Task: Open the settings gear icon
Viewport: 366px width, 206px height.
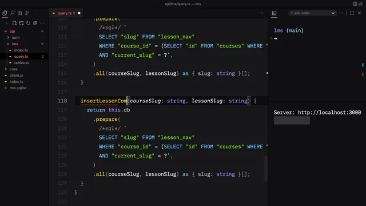Action: click(x=355, y=4)
